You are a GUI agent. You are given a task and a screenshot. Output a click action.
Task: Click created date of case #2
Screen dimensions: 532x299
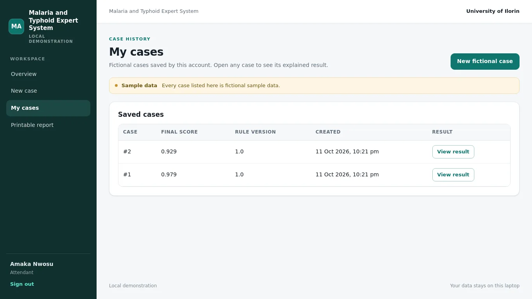[x=347, y=151]
